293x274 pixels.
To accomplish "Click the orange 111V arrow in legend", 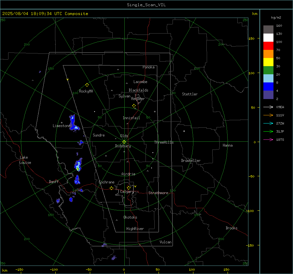I will tap(268, 115).
